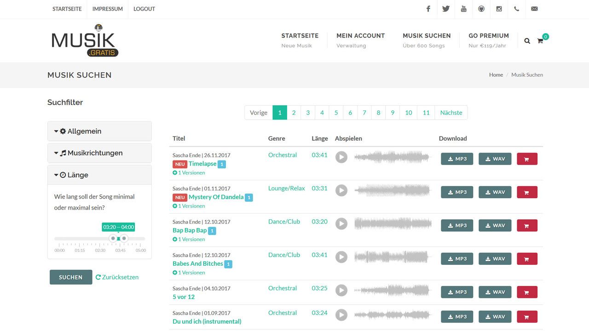Play the Timelapse track preview
Image resolution: width=589 pixels, height=331 pixels.
(341, 157)
